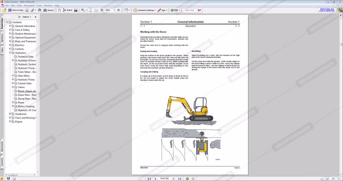343x181 pixels.
Task: Open the File menu
Action: pos(7,6)
